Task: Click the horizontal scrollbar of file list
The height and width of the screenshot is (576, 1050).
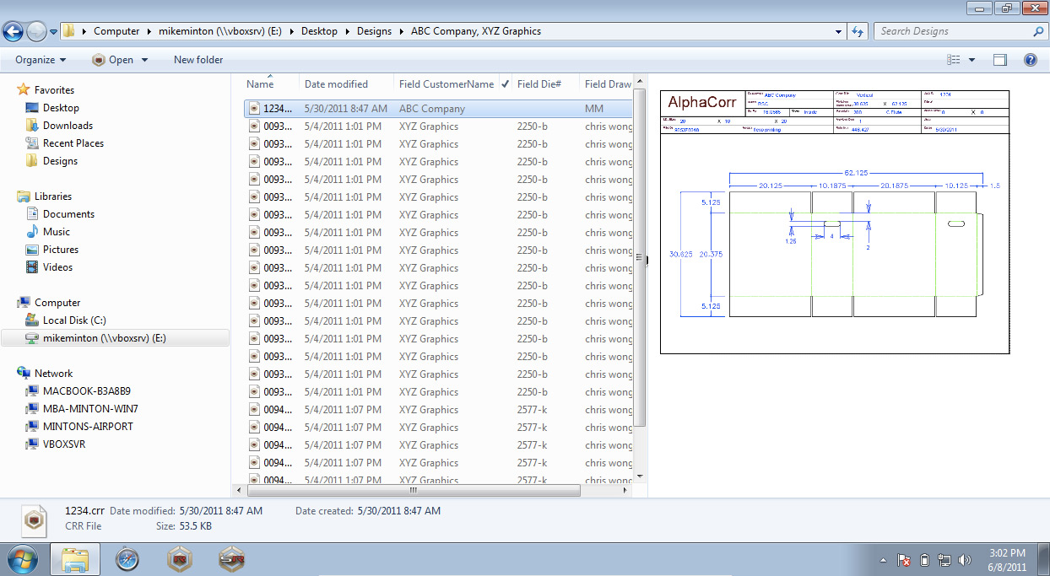Action: tap(412, 490)
